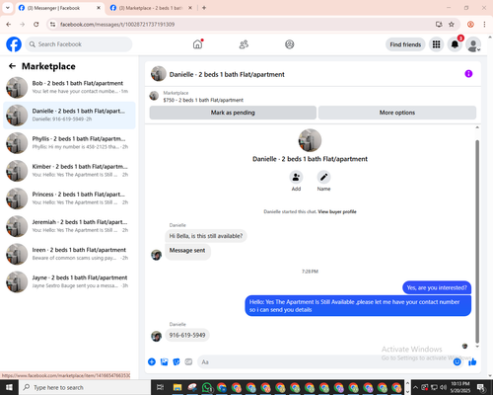Open Phyllis apartment conversation
Screen dimensions: 493x395
coord(69,143)
